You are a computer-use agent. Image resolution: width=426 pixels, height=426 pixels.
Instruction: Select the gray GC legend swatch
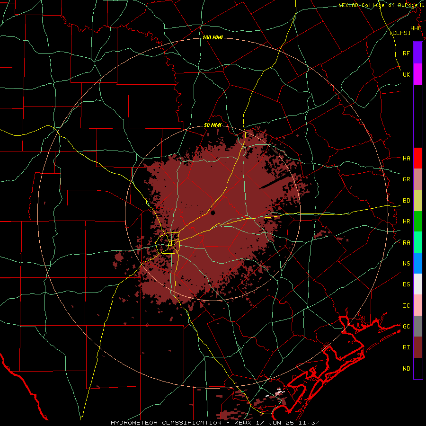point(418,326)
